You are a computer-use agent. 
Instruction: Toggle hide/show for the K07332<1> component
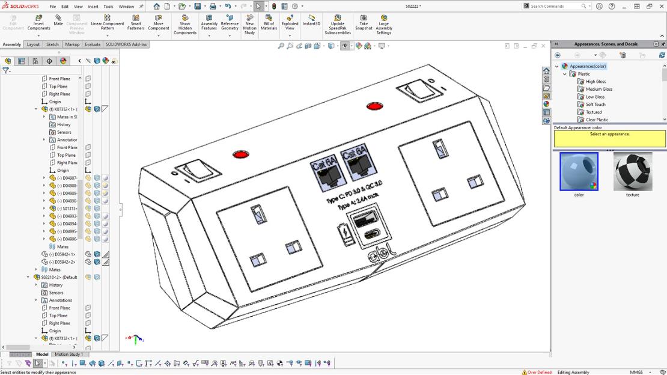coord(88,109)
